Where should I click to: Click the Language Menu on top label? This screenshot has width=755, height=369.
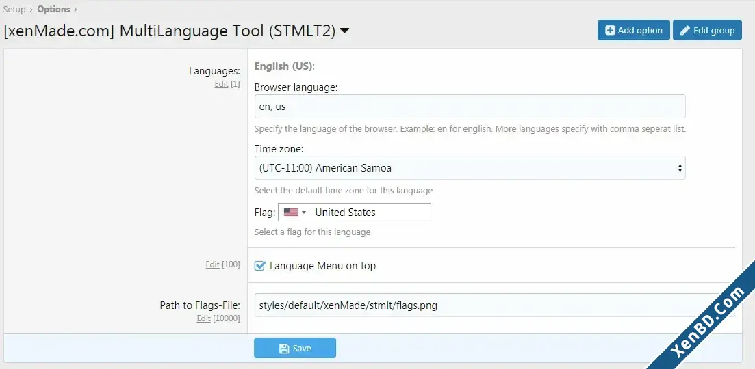click(322, 266)
